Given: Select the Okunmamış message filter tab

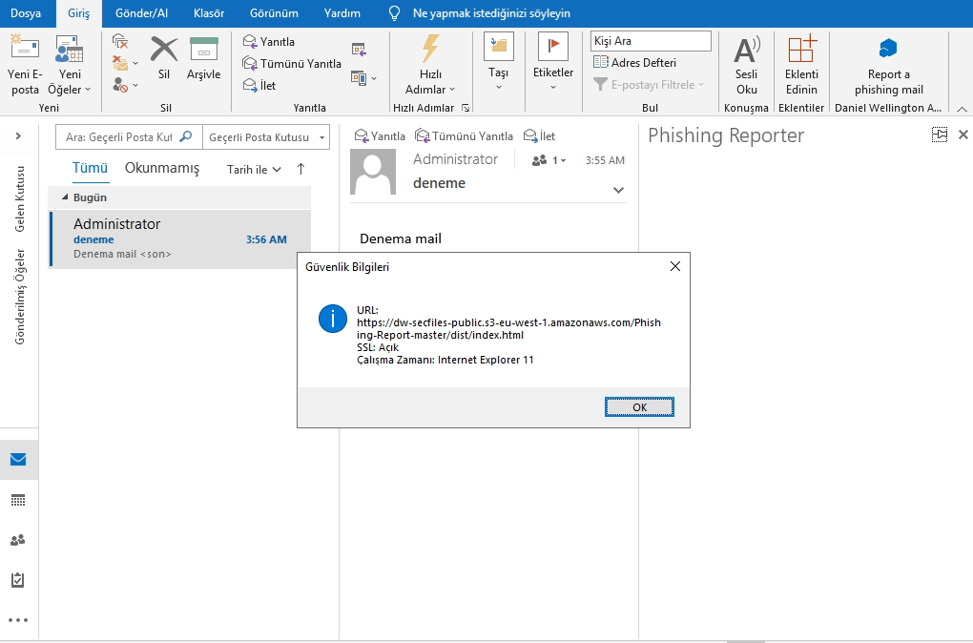Looking at the screenshot, I should point(161,168).
